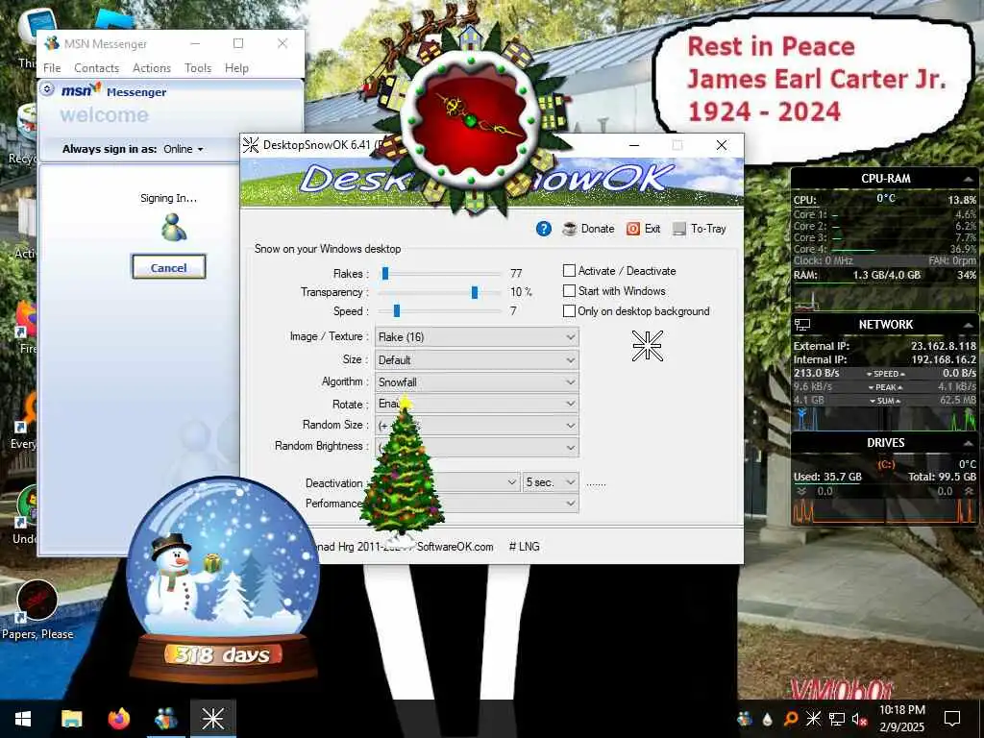This screenshot has height=738, width=984.
Task: Click the DesktopSnowOK title bar snowflake icon
Action: (251, 145)
